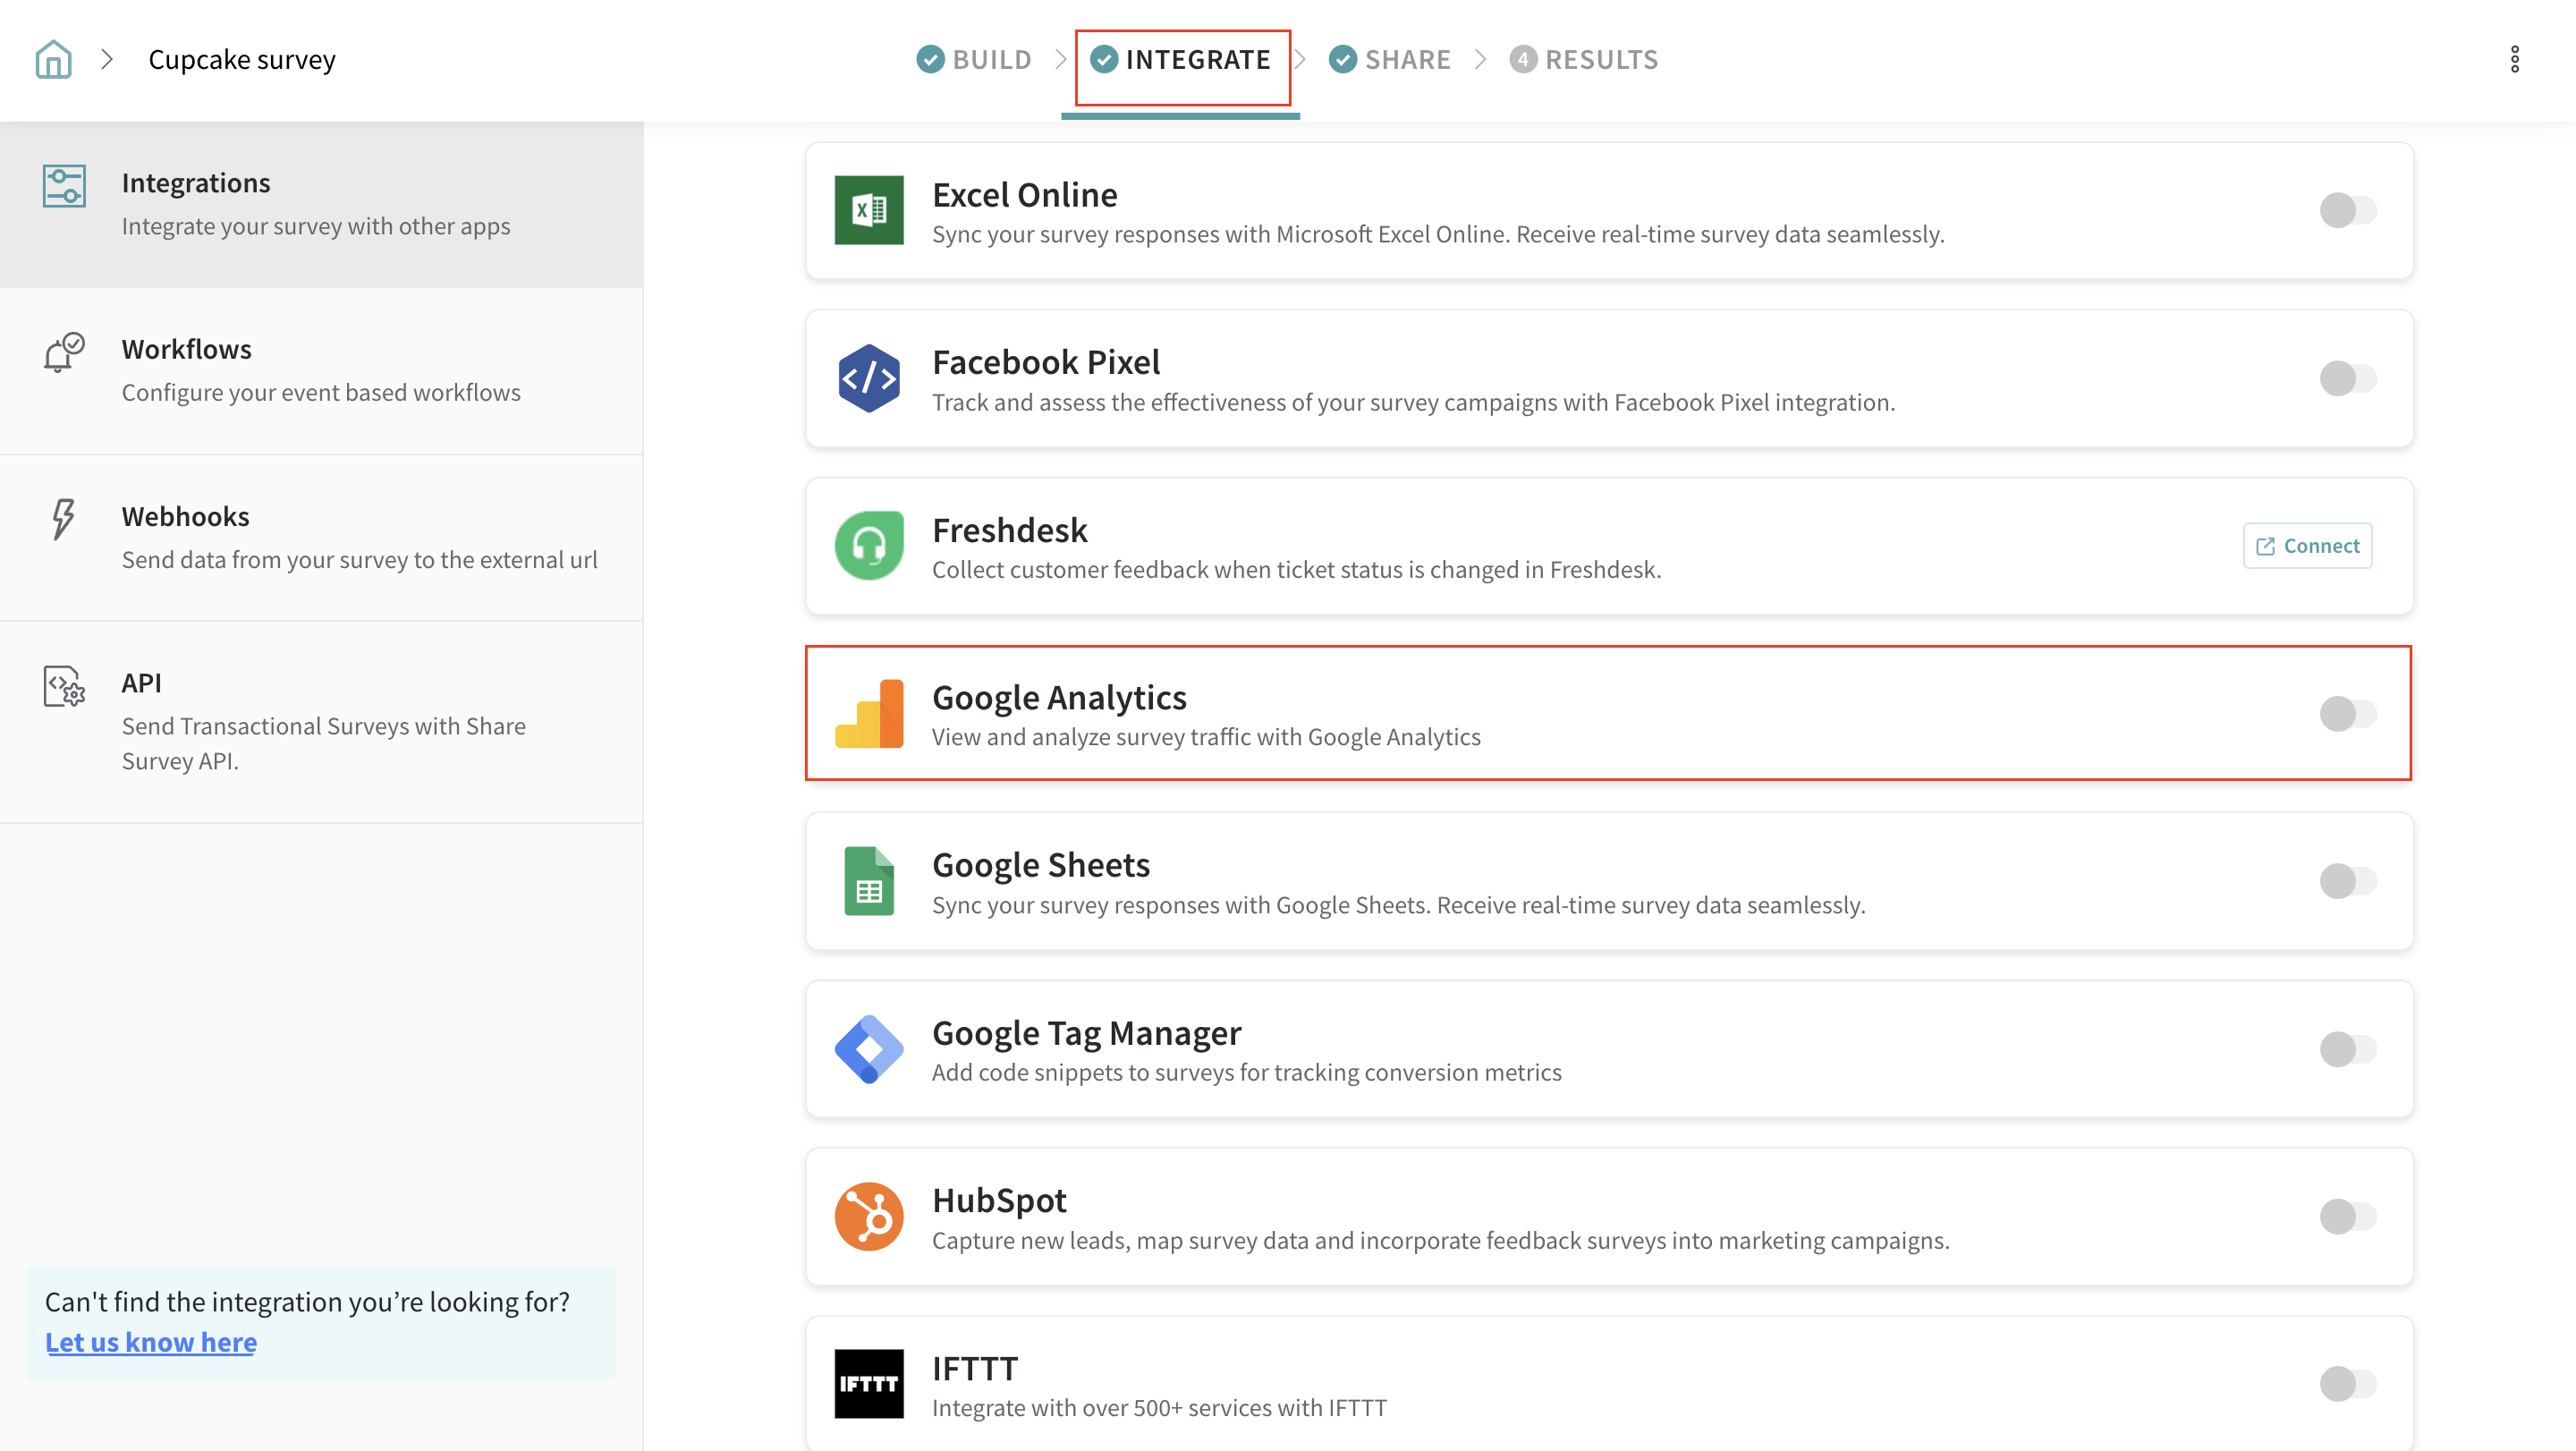The image size is (2576, 1451).
Task: Switch to the BUILD step tab
Action: coord(974,60)
